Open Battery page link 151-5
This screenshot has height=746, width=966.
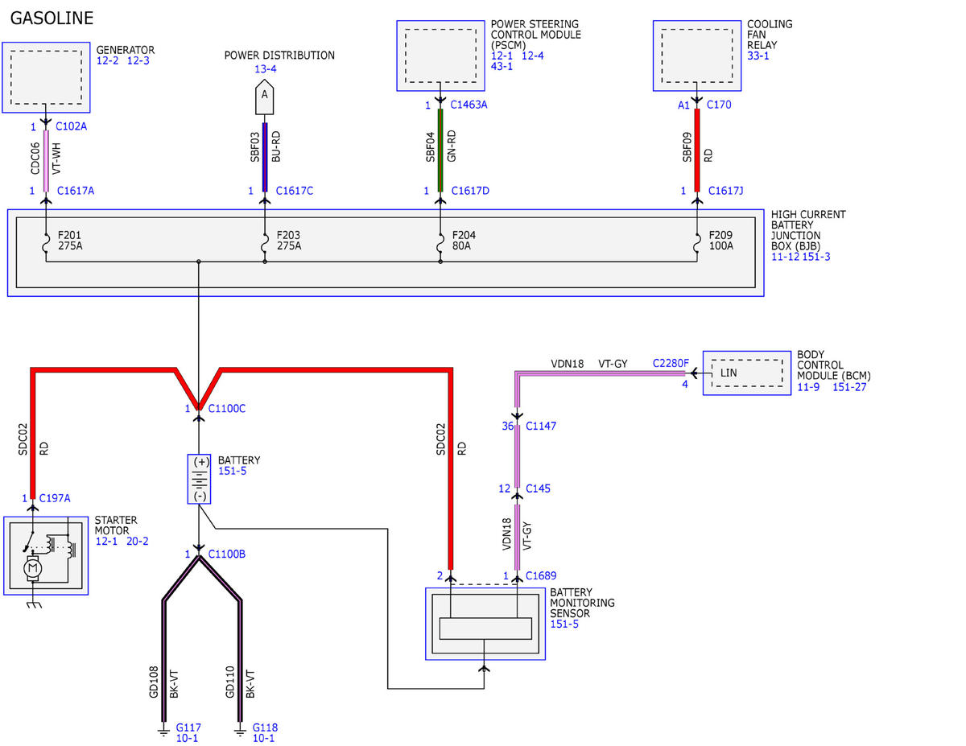232,471
